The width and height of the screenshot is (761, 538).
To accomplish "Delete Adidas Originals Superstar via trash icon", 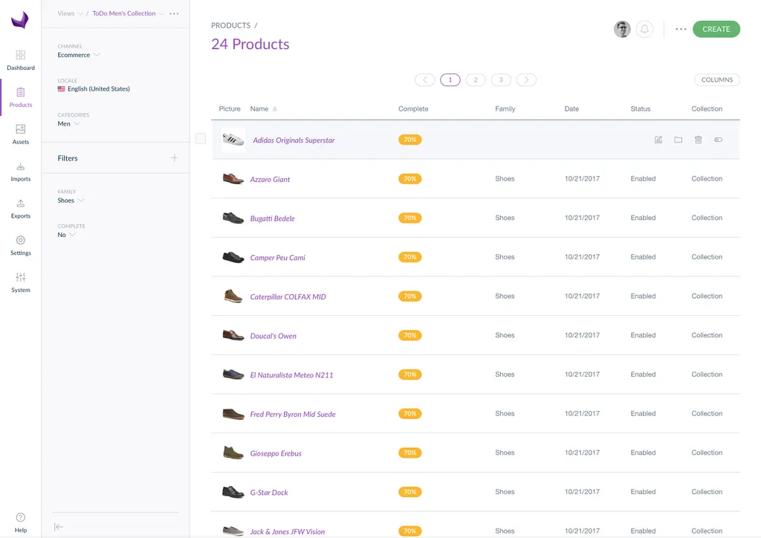I will [x=698, y=140].
